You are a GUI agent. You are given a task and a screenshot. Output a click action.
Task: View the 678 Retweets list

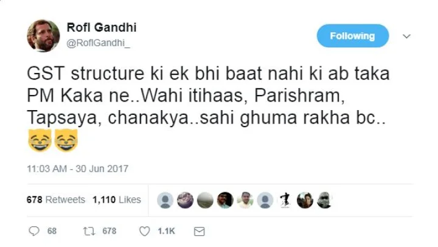[56, 200]
